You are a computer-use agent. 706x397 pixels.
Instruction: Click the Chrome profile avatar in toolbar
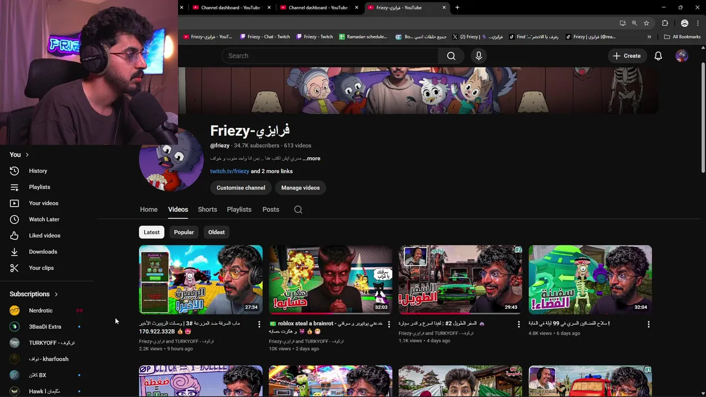[x=684, y=23]
